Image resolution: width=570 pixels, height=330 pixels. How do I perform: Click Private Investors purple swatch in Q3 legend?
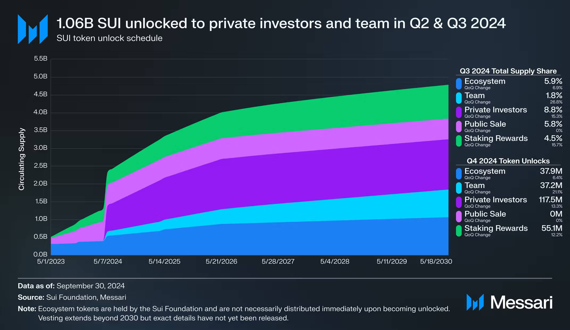[459, 112]
